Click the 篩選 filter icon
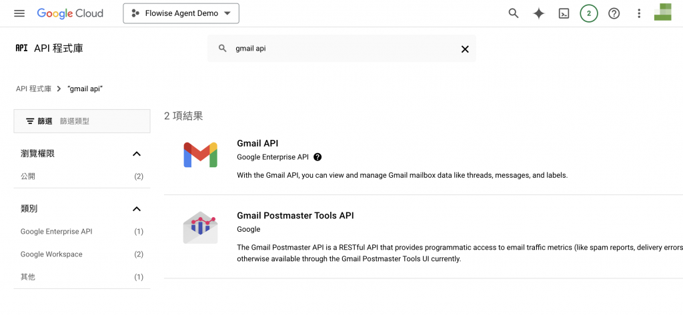 30,121
